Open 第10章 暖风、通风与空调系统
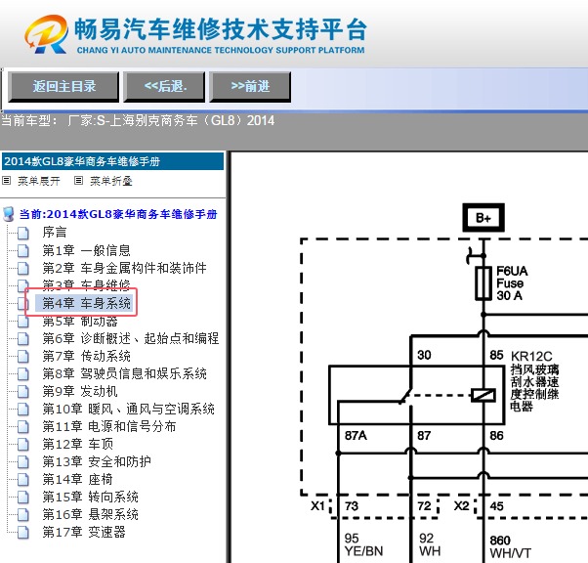This screenshot has height=563, width=588. [x=128, y=409]
